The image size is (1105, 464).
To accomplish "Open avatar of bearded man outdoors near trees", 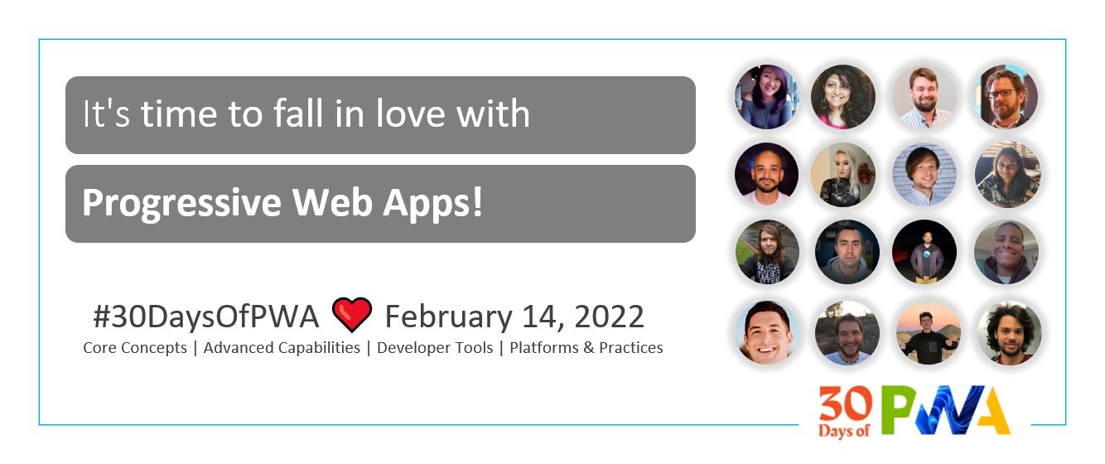I will click(x=847, y=332).
